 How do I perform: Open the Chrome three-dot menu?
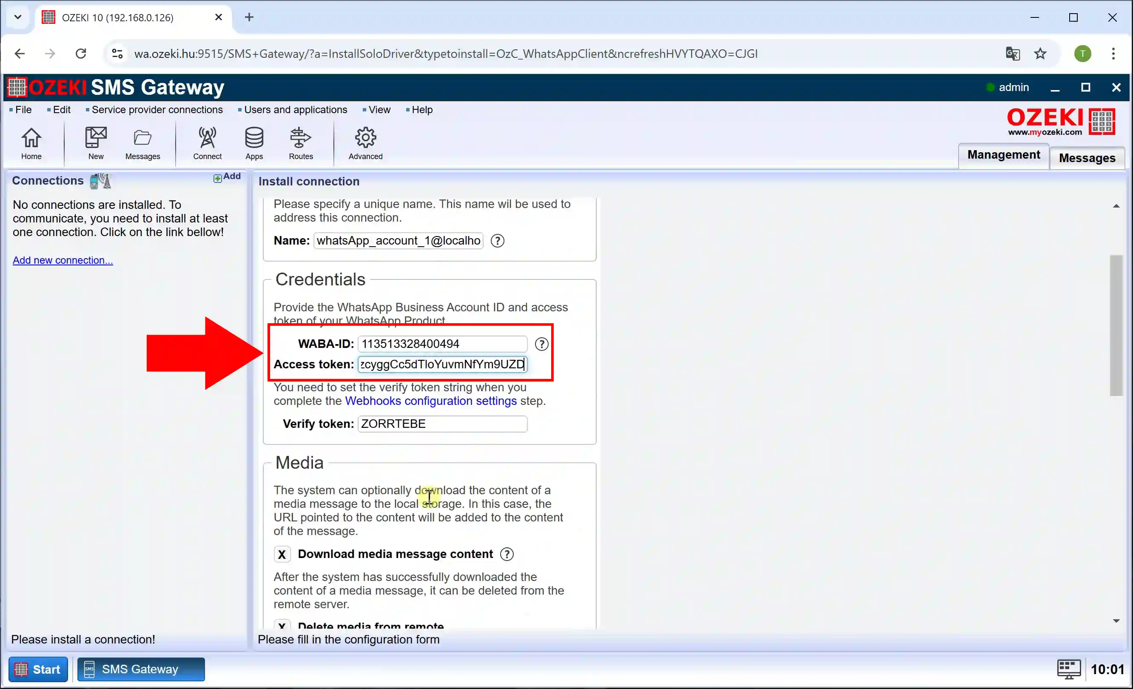1113,54
